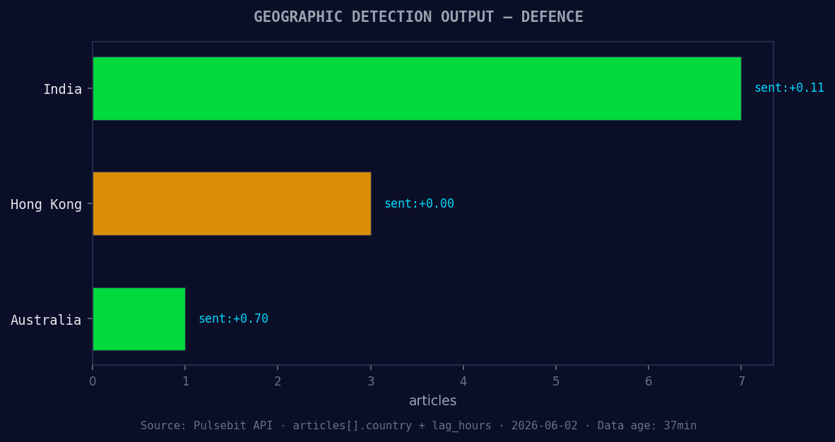Image resolution: width=835 pixels, height=442 pixels.
Task: Click the sent:+0.11 annotation
Action: pos(789,88)
